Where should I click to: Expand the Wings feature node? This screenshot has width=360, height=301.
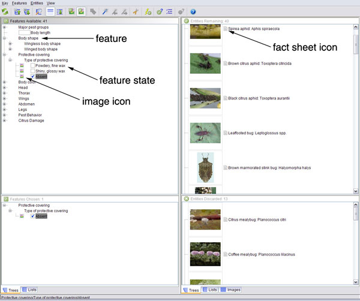[4, 98]
